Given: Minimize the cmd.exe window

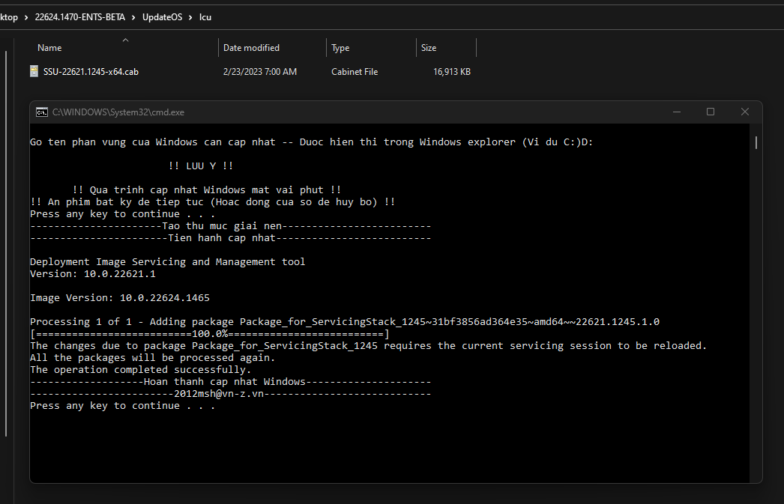Looking at the screenshot, I should click(677, 112).
